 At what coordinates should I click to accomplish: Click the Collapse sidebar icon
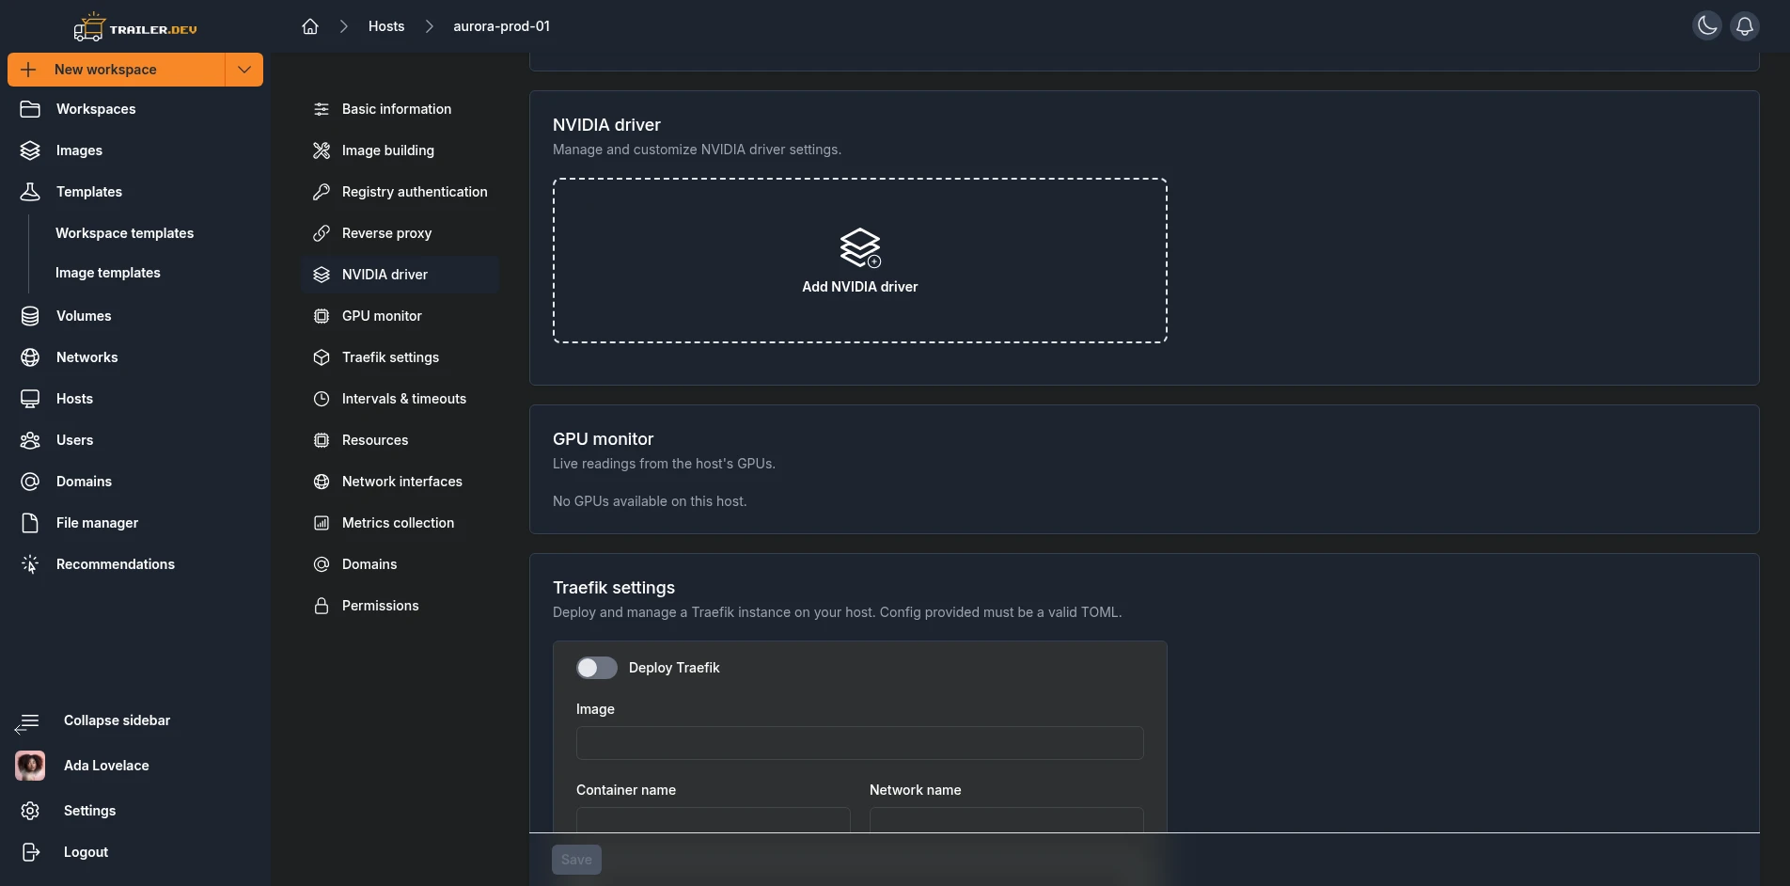pos(27,722)
